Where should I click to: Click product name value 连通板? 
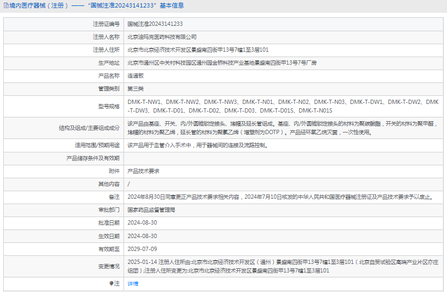(x=135, y=76)
